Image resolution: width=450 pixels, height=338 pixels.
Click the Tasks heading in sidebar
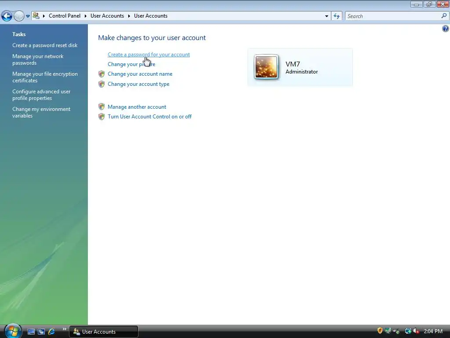tap(19, 34)
